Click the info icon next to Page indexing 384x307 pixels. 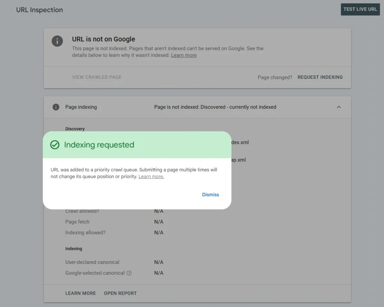pos(56,107)
